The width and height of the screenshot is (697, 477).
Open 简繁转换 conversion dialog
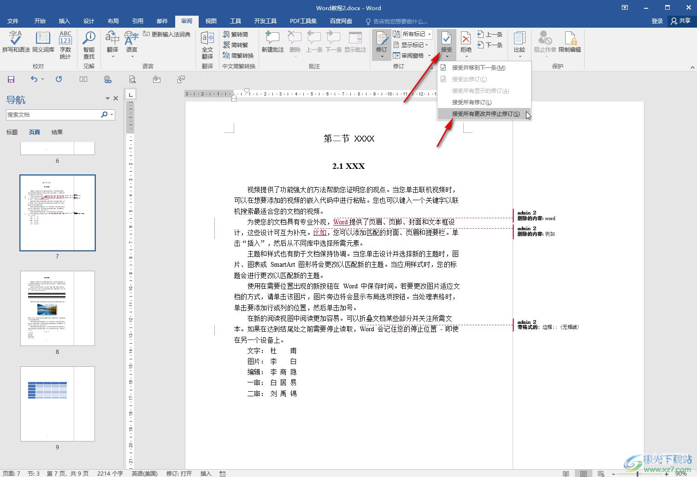238,56
